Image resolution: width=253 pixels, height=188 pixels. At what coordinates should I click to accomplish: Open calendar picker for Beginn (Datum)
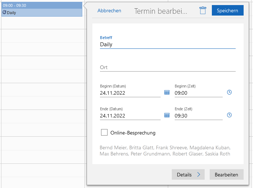pyautogui.click(x=167, y=93)
